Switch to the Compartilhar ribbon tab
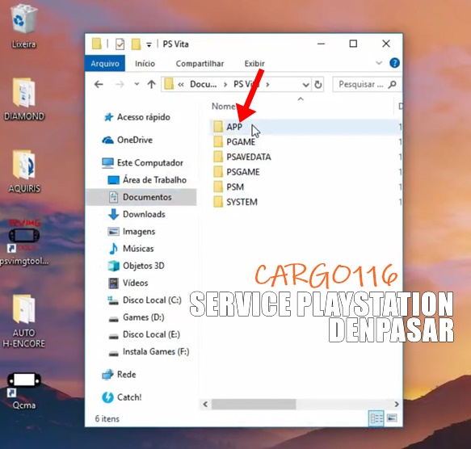The height and width of the screenshot is (449, 471). [200, 64]
